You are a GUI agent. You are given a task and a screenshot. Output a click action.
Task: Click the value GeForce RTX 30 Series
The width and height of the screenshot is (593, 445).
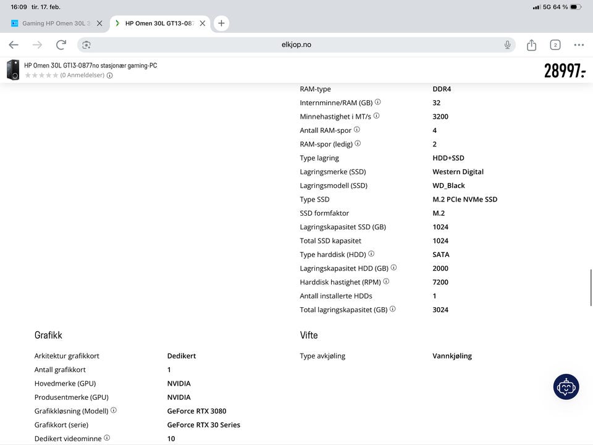pyautogui.click(x=203, y=425)
